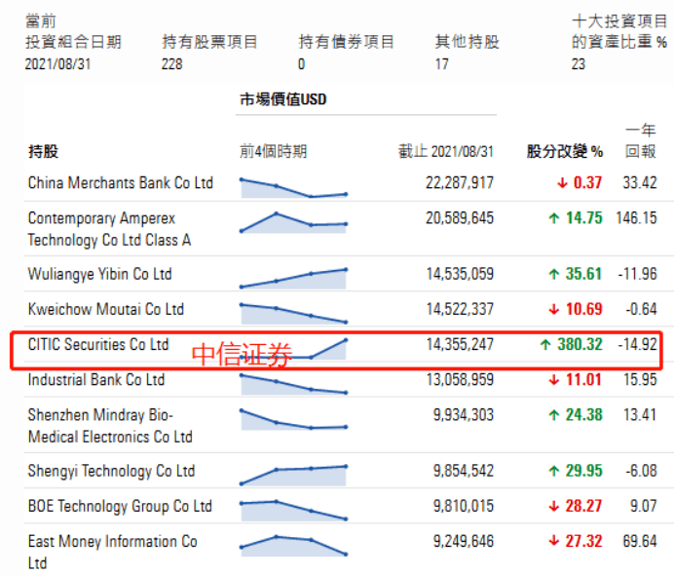The width and height of the screenshot is (675, 577).
Task: Select market value 14,535,059 for Wuliangye
Action: (x=460, y=274)
